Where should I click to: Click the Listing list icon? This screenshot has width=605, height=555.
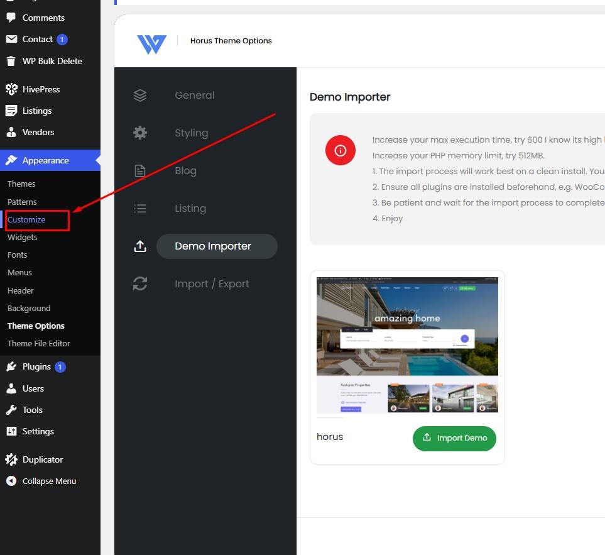[x=139, y=209]
